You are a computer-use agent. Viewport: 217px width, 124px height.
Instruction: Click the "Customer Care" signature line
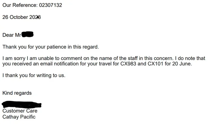[20, 111]
